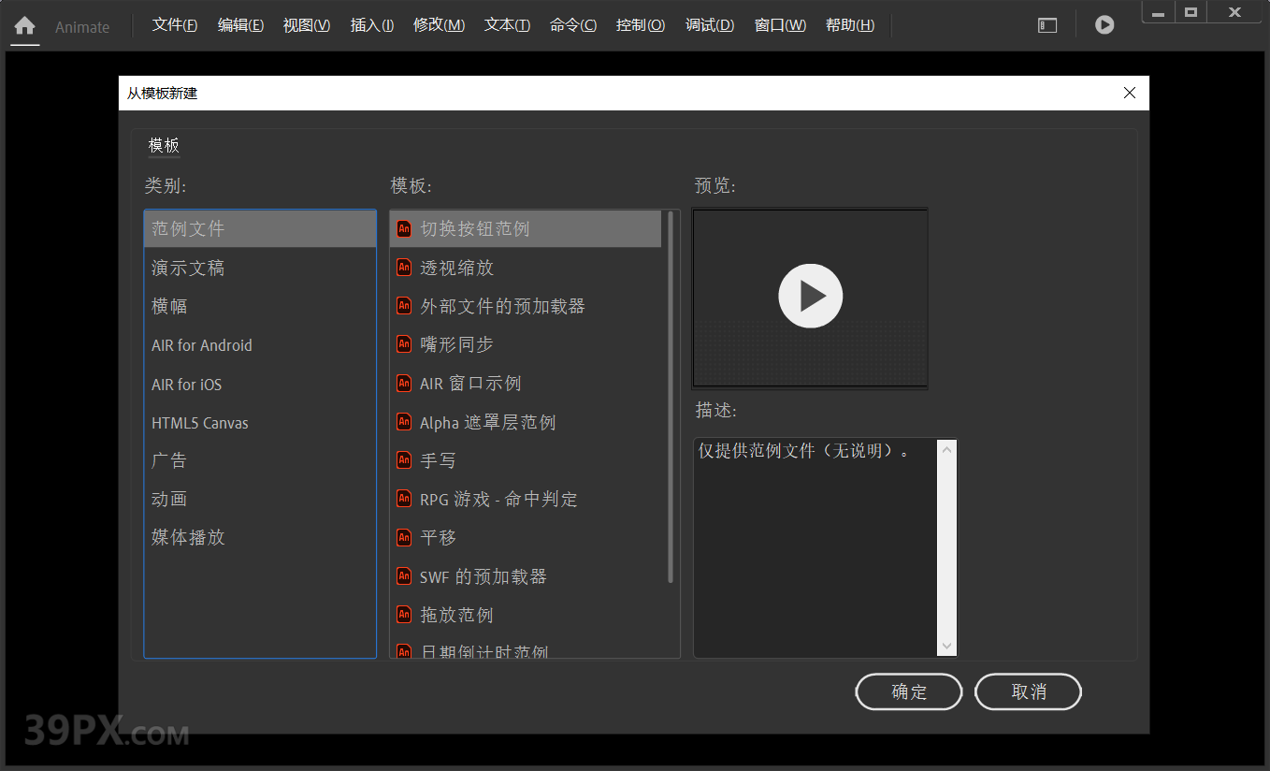Select the HTML5 Canvas category
Screen dimensions: 1270x771
coord(260,423)
